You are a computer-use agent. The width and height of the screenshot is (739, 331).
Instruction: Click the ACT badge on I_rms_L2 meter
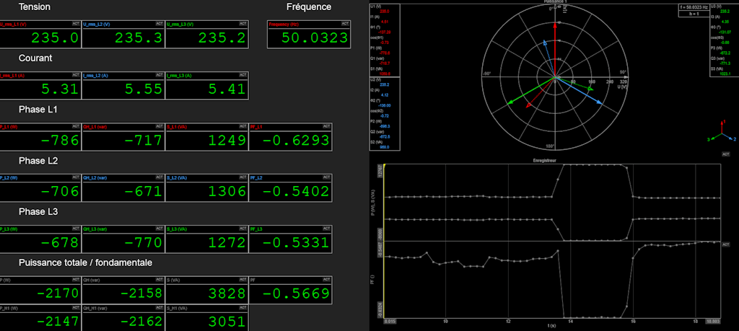(x=159, y=74)
